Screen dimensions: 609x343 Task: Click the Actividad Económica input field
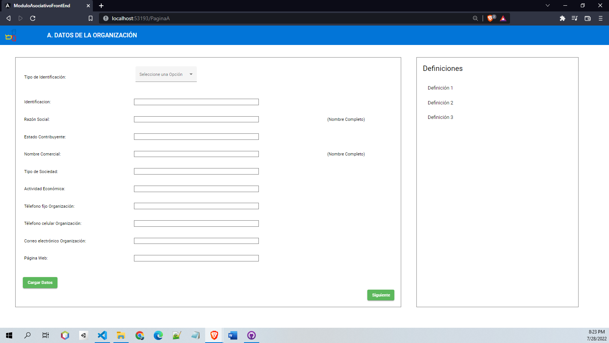(196, 189)
